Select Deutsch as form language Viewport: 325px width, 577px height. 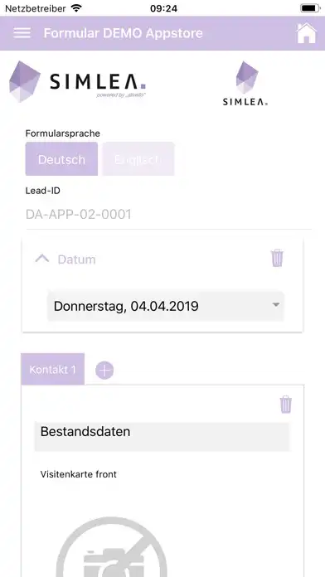tap(61, 159)
